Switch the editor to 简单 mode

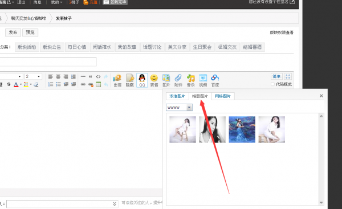[x=276, y=76]
